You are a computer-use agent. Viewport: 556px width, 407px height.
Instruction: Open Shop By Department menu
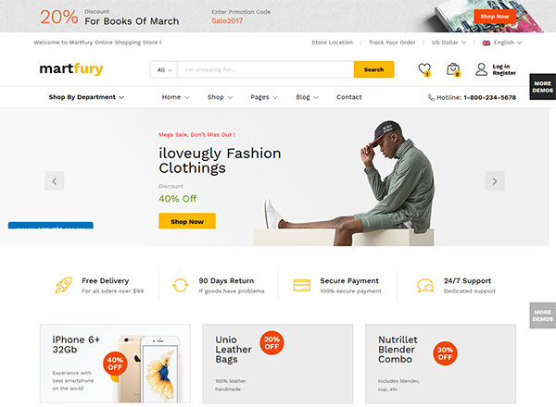pyautogui.click(x=86, y=97)
